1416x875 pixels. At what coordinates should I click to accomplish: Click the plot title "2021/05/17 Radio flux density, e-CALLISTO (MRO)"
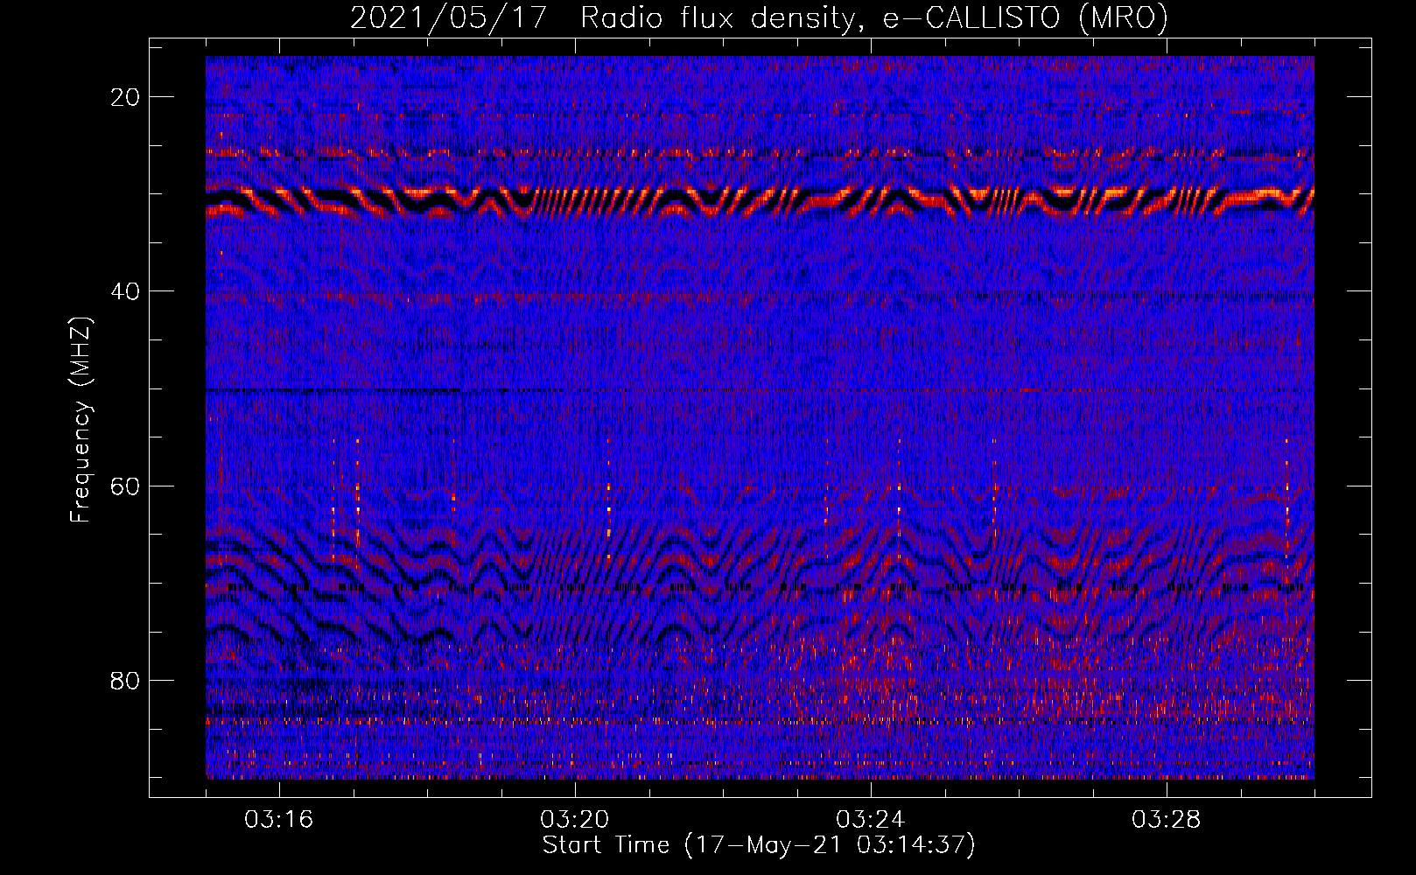(759, 17)
